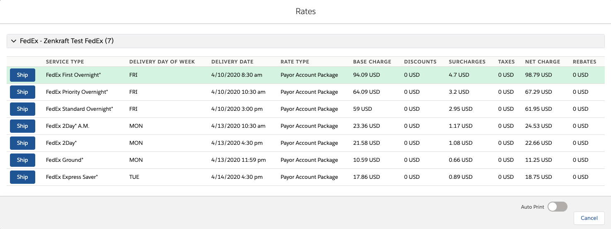Click delivery date 4/14/2020 4:30 pm

click(237, 177)
